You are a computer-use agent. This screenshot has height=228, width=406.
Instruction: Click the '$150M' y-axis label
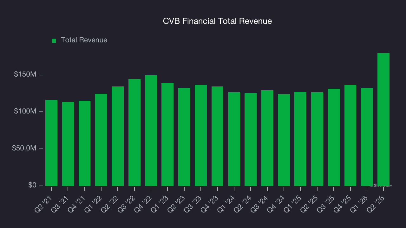pyautogui.click(x=25, y=74)
